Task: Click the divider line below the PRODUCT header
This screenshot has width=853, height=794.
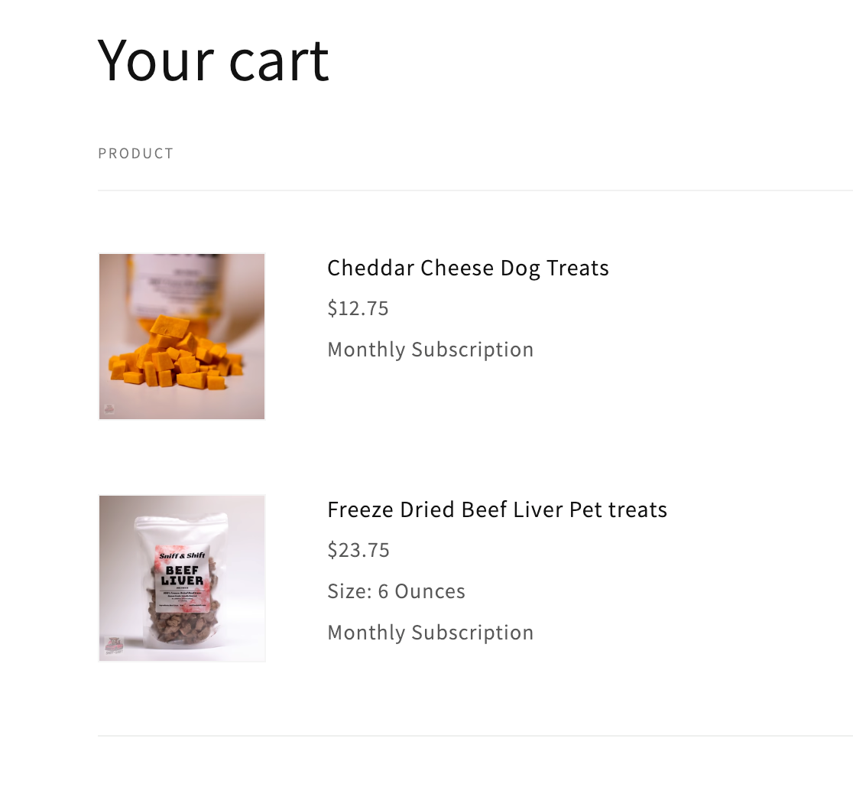Action: coord(474,190)
